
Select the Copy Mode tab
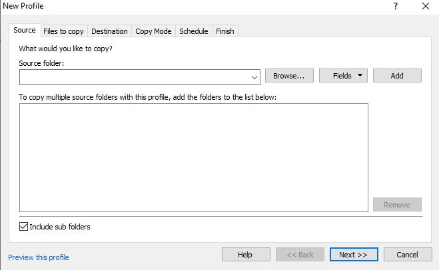[153, 31]
